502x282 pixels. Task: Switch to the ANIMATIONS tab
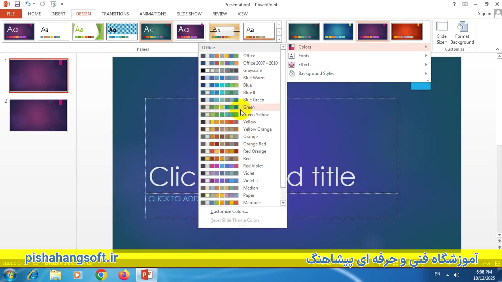[153, 14]
